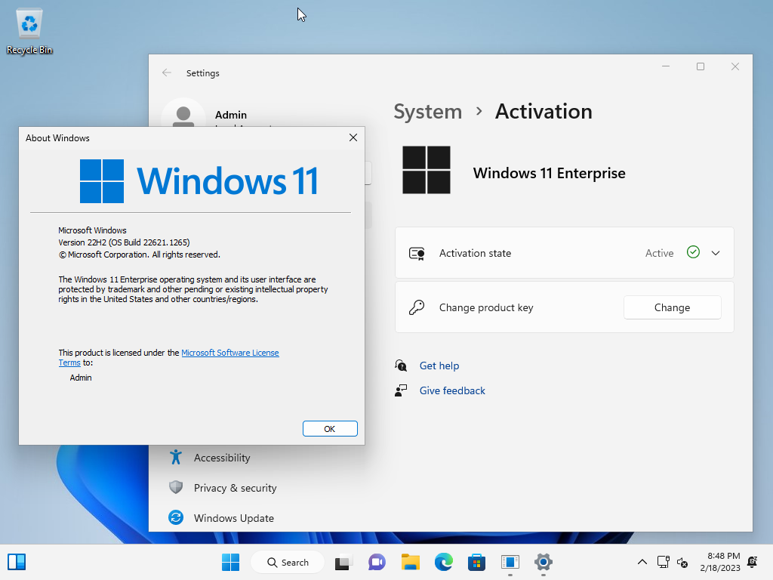
Task: Go to System breadcrumb
Action: 427,112
